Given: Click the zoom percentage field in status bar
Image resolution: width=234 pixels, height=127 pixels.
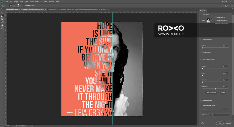Looking at the screenshot, I should pyautogui.click(x=8, y=126).
